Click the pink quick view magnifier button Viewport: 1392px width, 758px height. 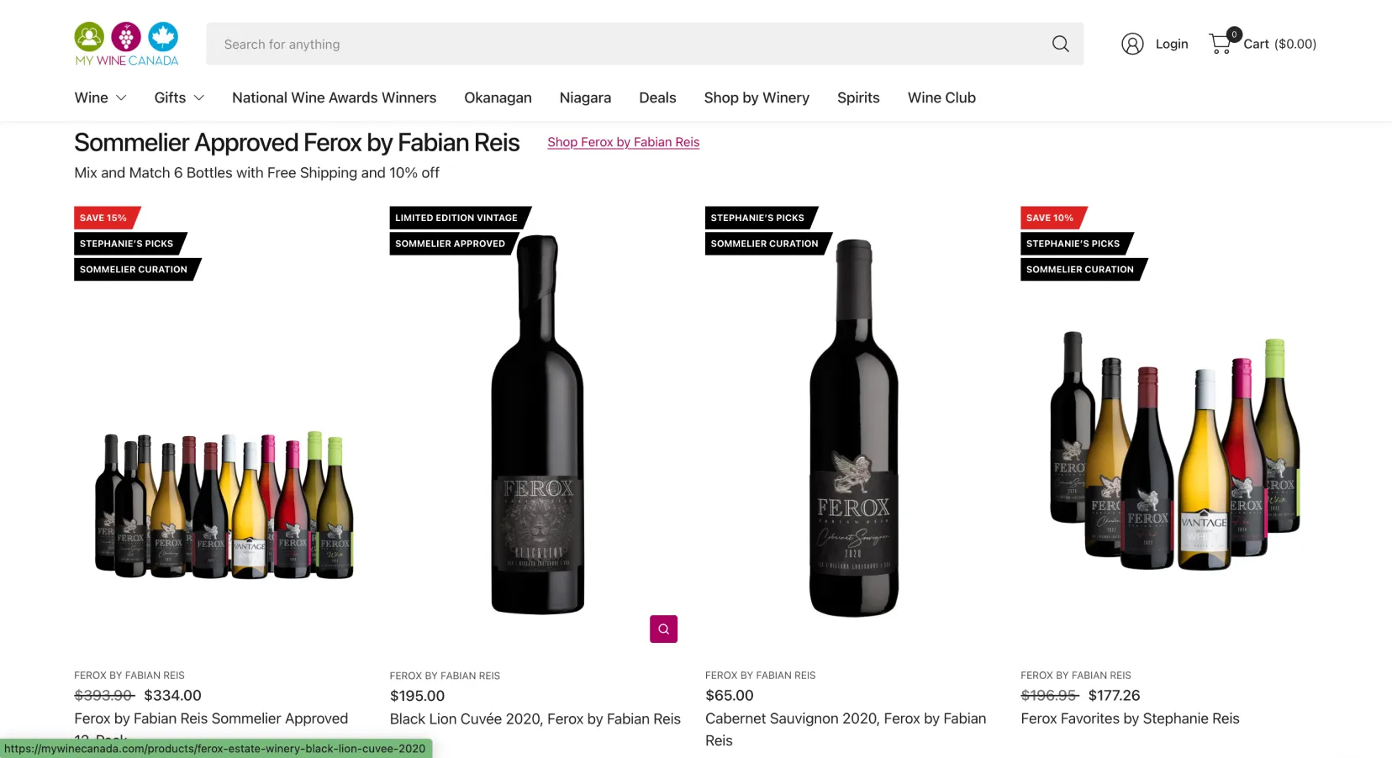point(663,629)
